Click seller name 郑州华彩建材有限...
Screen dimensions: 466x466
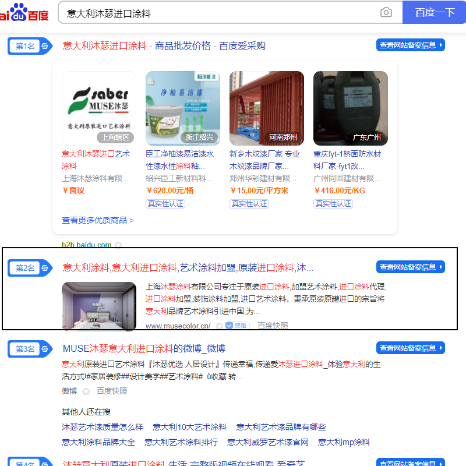click(x=263, y=178)
